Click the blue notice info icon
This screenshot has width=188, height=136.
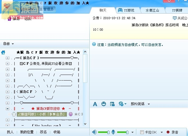[94, 44]
